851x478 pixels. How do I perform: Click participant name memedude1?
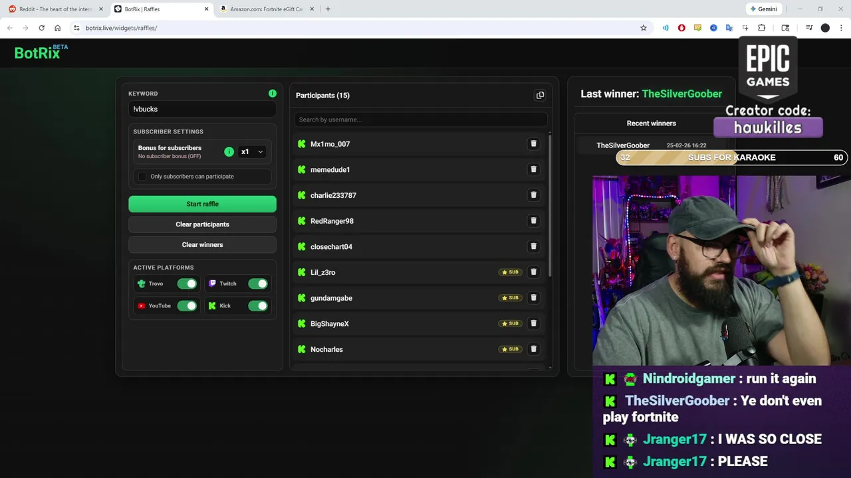coord(330,169)
